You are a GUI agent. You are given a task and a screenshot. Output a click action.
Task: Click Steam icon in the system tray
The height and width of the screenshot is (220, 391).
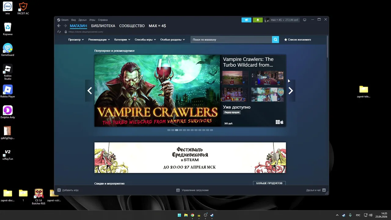[344, 215]
